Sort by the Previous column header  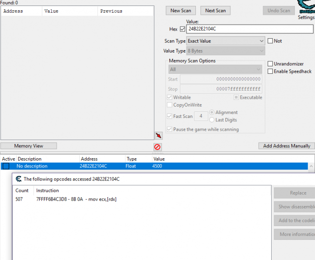coord(111,11)
